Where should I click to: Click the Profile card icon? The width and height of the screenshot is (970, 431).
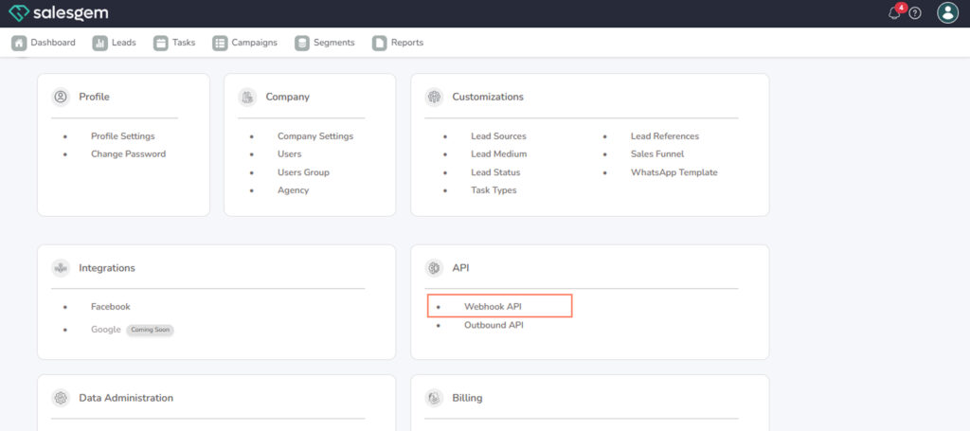point(61,97)
